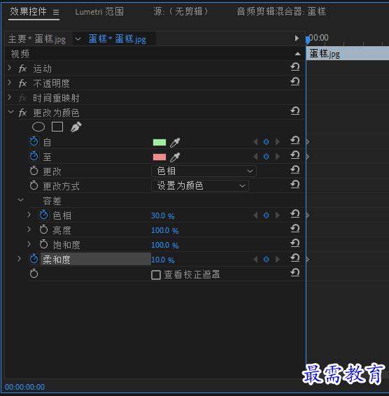Reset the 亮度 tolerance value
This screenshot has width=389, height=396.
point(295,229)
